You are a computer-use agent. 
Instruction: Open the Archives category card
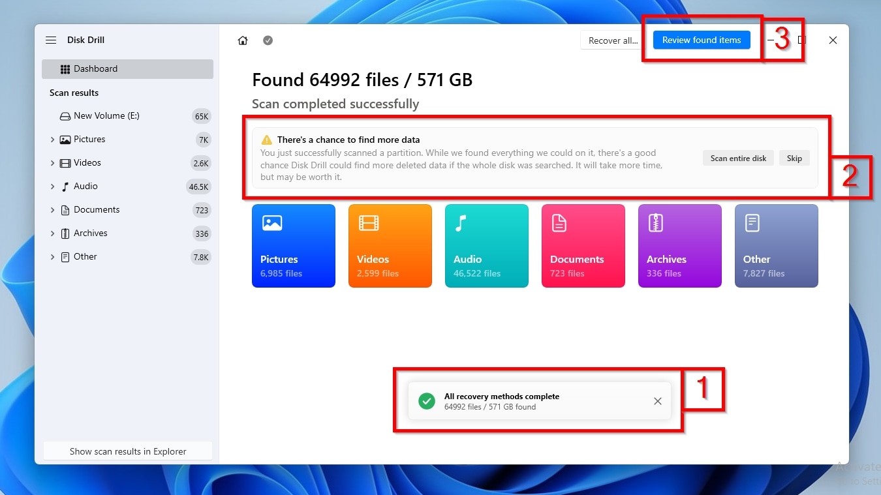coord(679,246)
